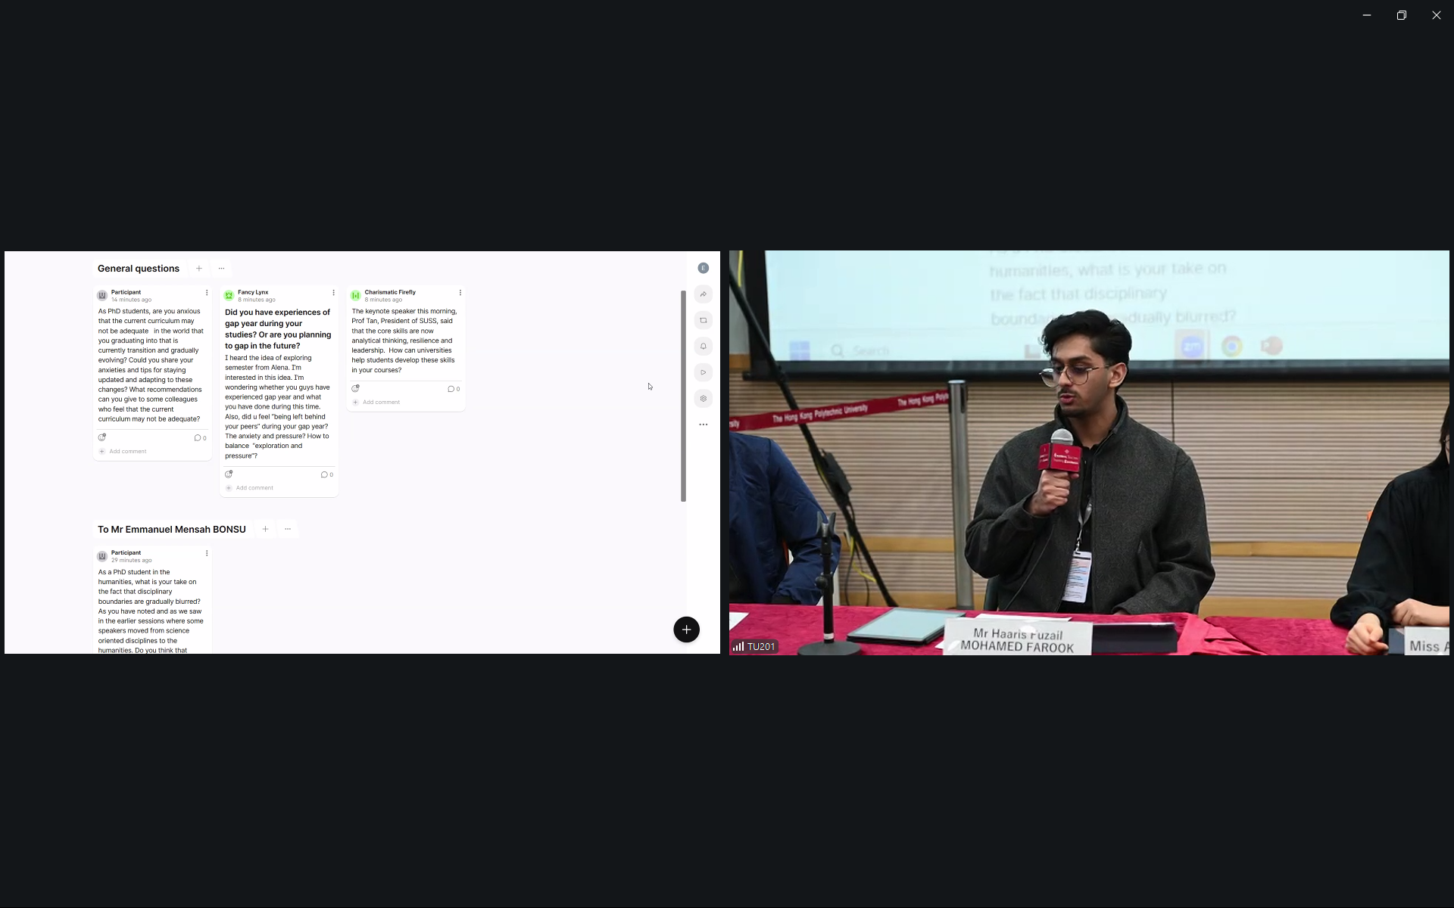The width and height of the screenshot is (1454, 908).
Task: Open Emmanuel Mensah BONSU section more menu
Action: pos(288,530)
